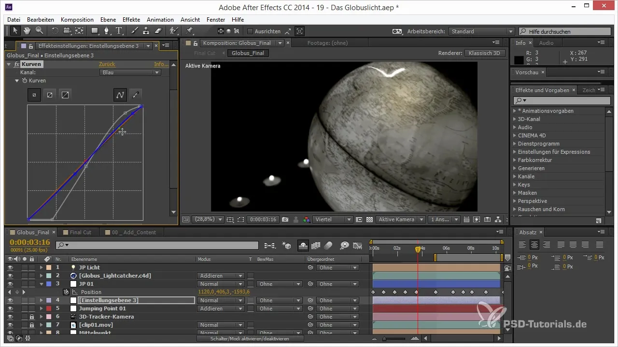Click the pencil curve drawing icon
Image resolution: width=618 pixels, height=347 pixels.
[136, 95]
